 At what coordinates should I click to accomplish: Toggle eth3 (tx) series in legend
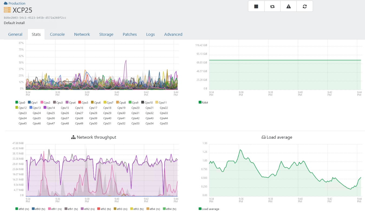[x=137, y=209]
